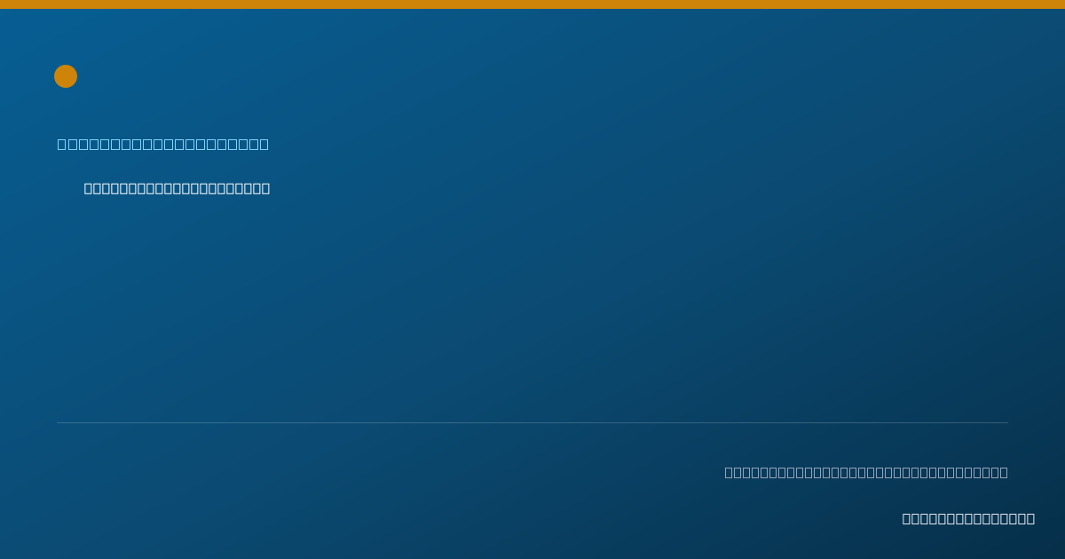The height and width of the screenshot is (559, 1065).
Task: Click the empty blue gradient background area
Action: (x=532, y=302)
